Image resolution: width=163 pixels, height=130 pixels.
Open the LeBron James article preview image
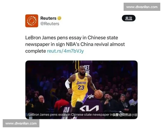click(x=81, y=90)
